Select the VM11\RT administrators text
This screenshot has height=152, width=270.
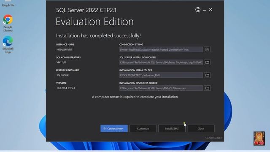pos(61,62)
